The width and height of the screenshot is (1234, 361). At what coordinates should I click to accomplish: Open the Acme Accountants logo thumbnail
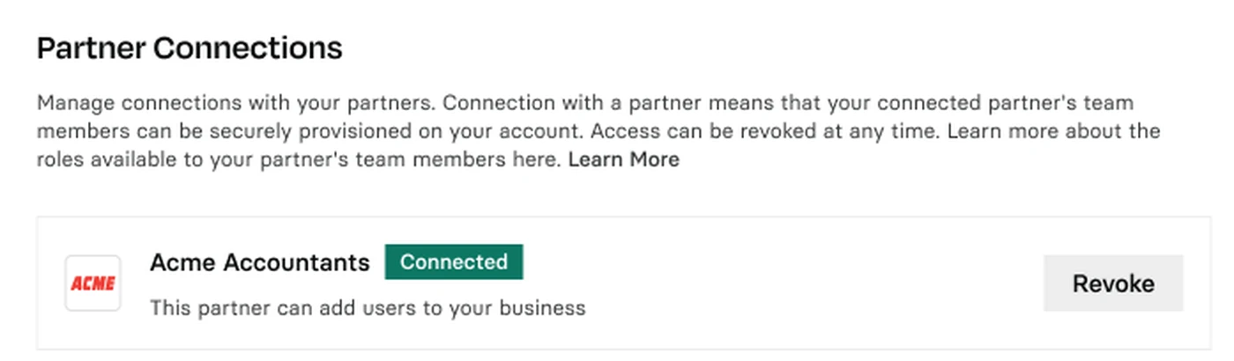pos(93,283)
